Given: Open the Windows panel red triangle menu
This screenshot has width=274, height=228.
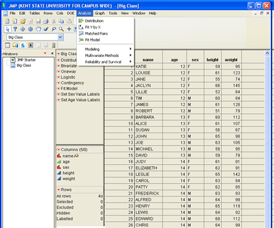Looking at the screenshot, I should (x=45, y=53).
